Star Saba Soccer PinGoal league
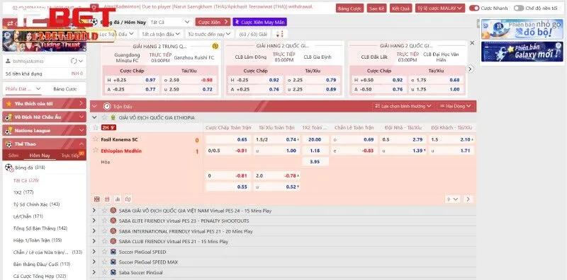567x280 pixels. [x=104, y=272]
